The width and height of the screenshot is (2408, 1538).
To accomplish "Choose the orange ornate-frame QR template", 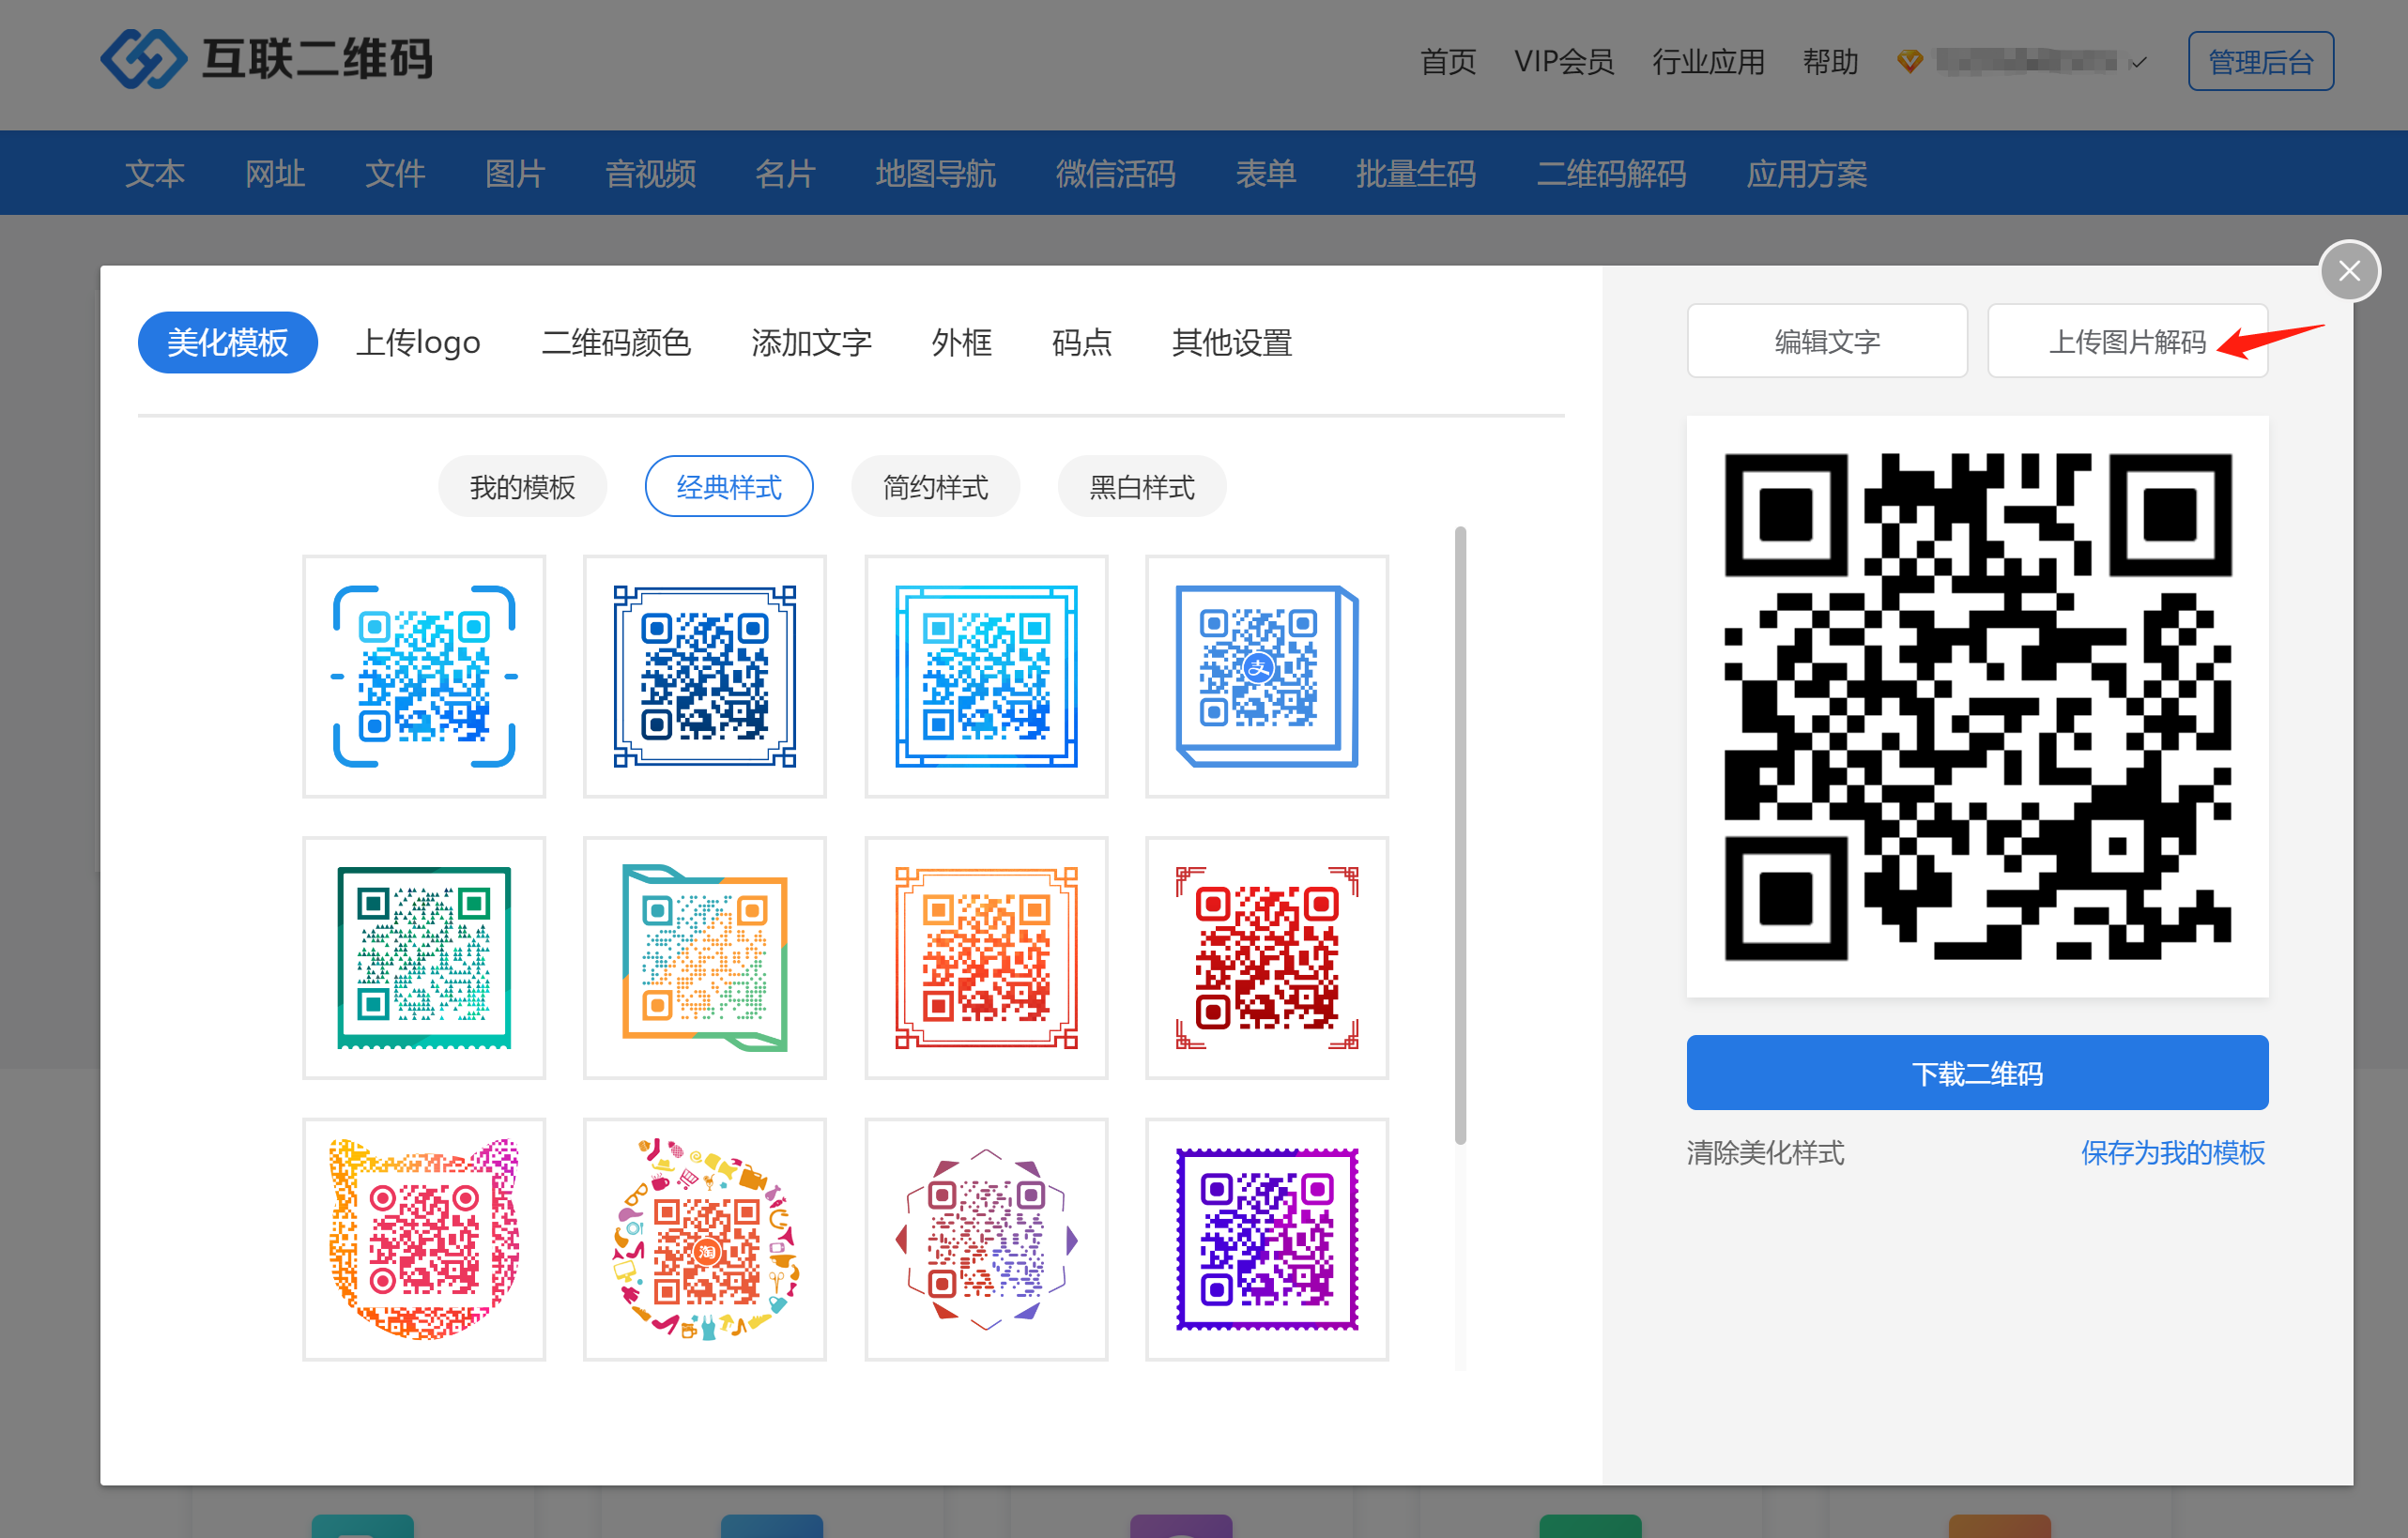I will coord(986,957).
